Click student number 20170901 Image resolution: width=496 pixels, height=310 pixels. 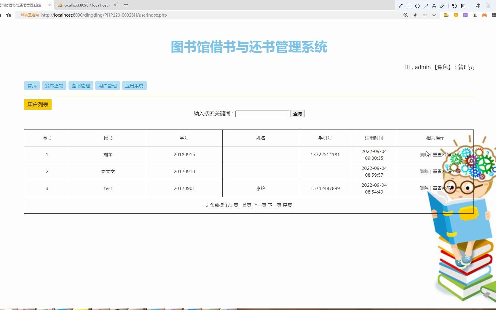tap(184, 188)
